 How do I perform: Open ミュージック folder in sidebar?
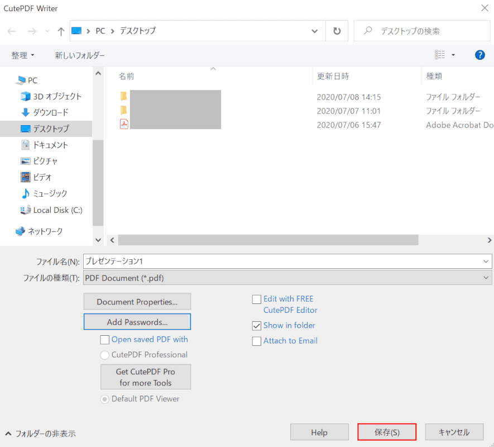(44, 193)
